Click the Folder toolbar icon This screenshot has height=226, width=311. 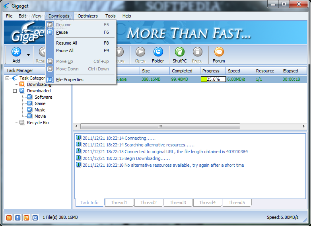point(158,52)
